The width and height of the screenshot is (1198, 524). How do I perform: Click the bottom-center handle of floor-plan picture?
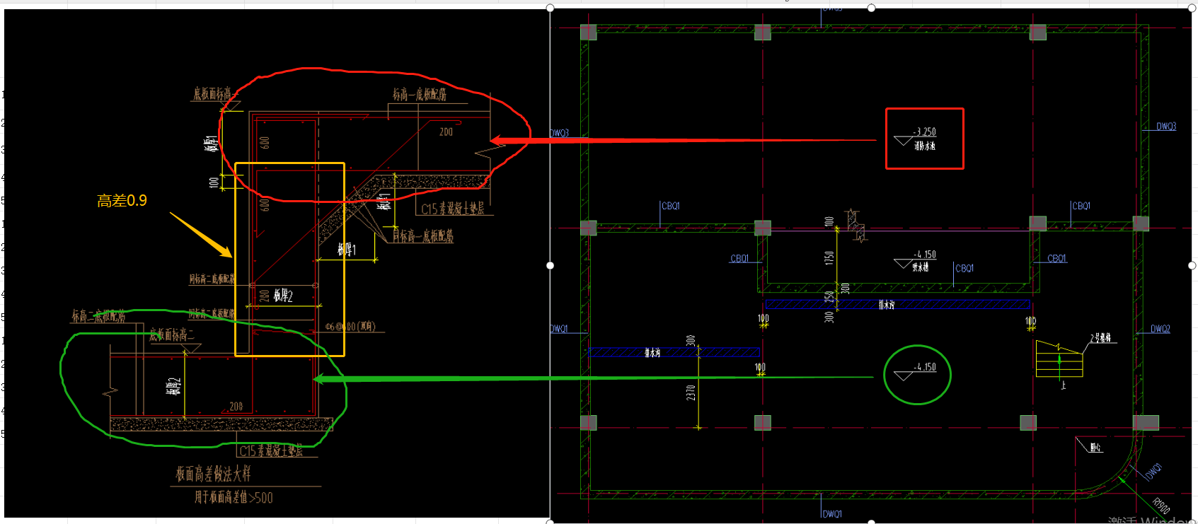[x=871, y=522]
